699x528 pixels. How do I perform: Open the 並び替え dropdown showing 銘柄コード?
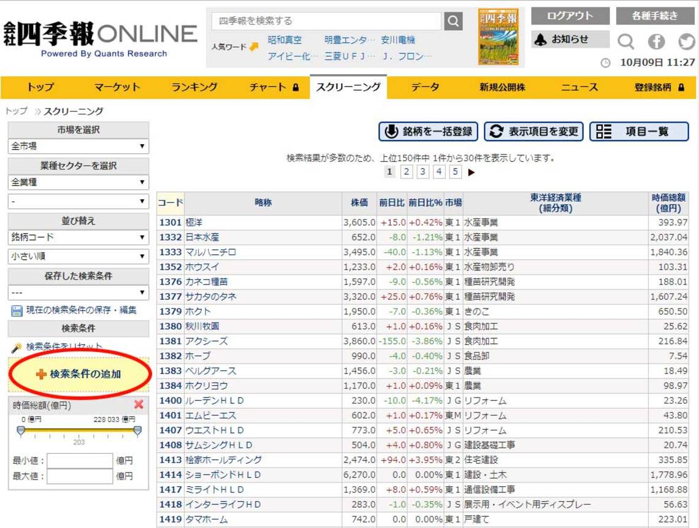pos(78,237)
